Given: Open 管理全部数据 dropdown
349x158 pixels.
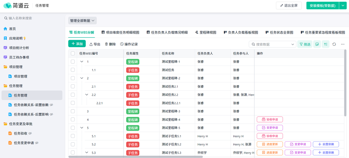Looking at the screenshot, I should (82, 21).
